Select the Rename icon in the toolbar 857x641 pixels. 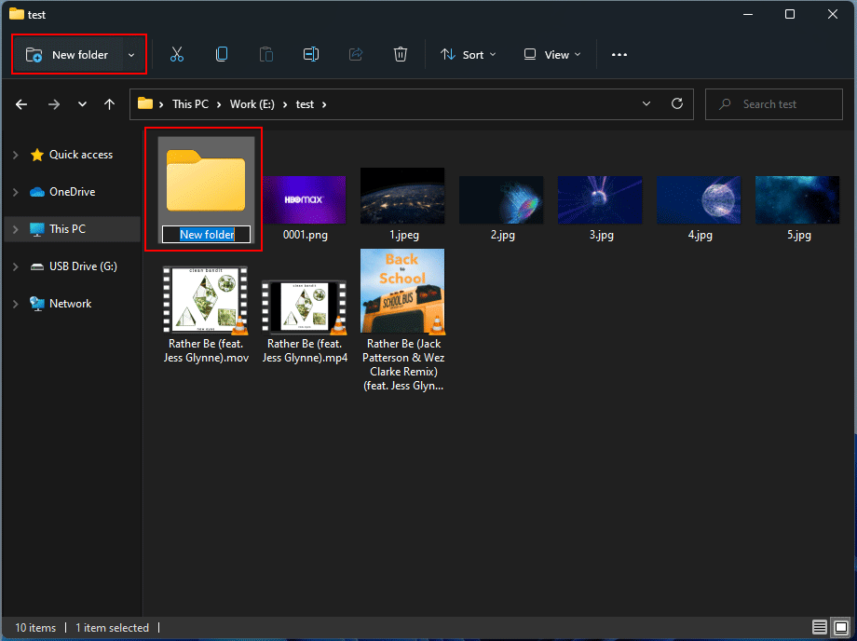click(311, 54)
